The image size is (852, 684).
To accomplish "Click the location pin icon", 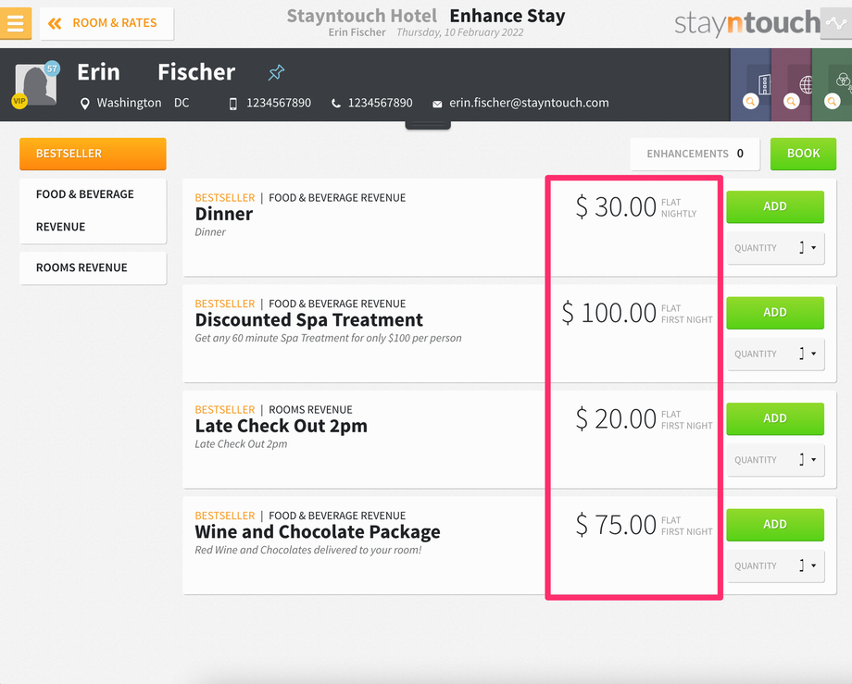I will [x=84, y=103].
